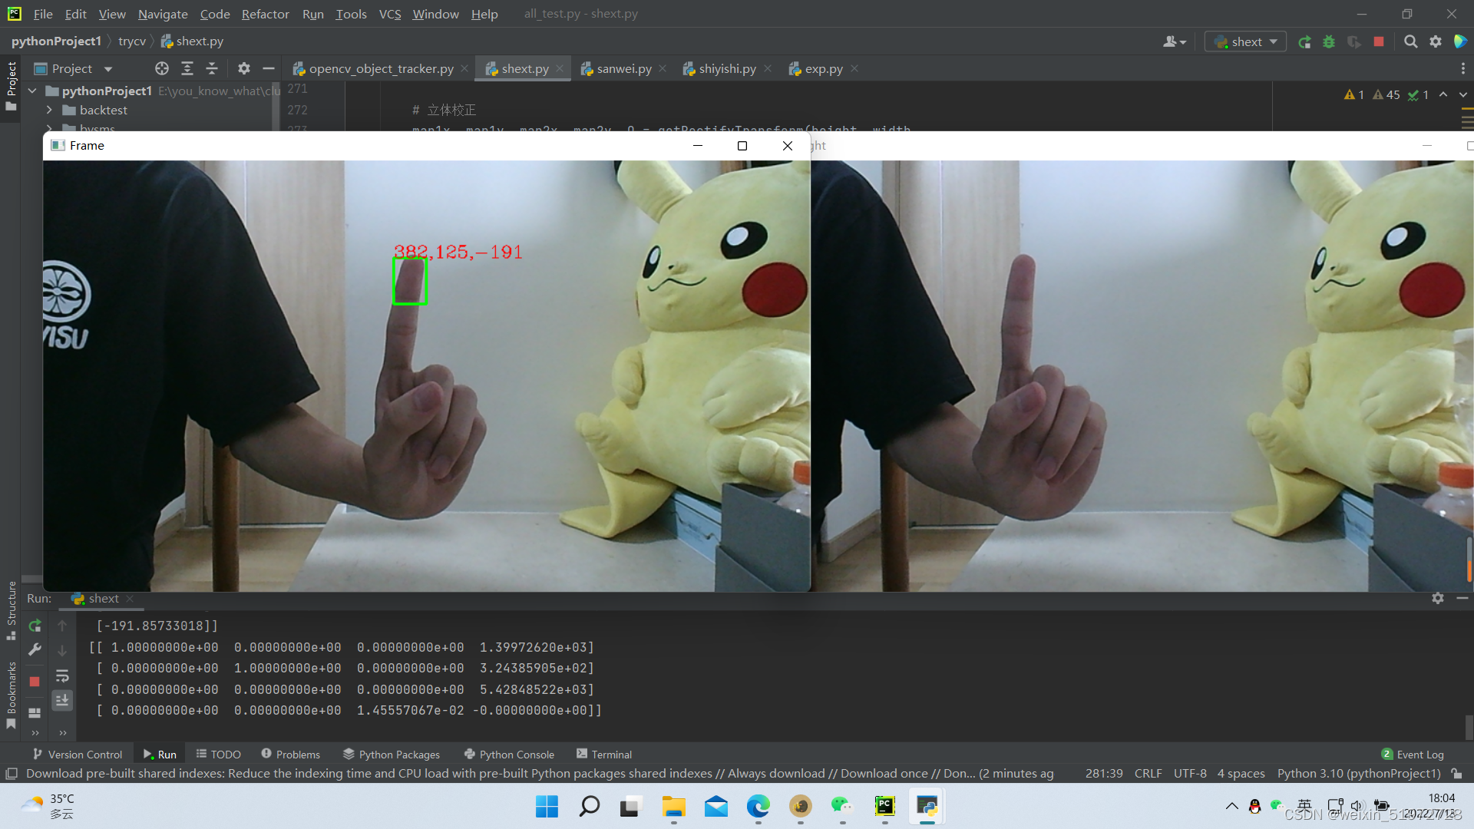
Task: Click the Debug bug icon in the top toolbar
Action: point(1329,41)
